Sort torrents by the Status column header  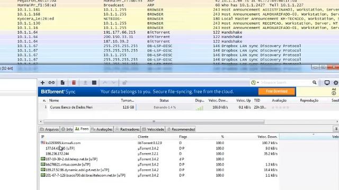click(164, 100)
